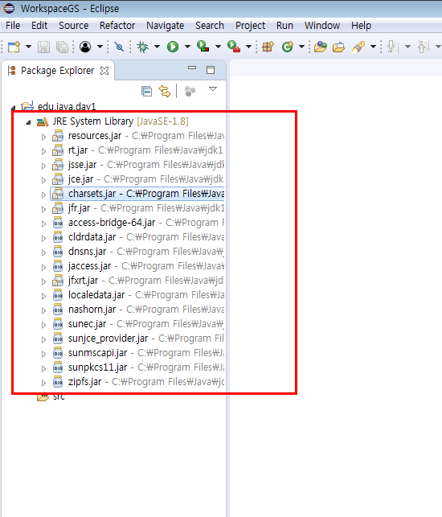Select JRE System Library [JavaSE-1.8]
Screen dimensions: 442x517
click(121, 121)
